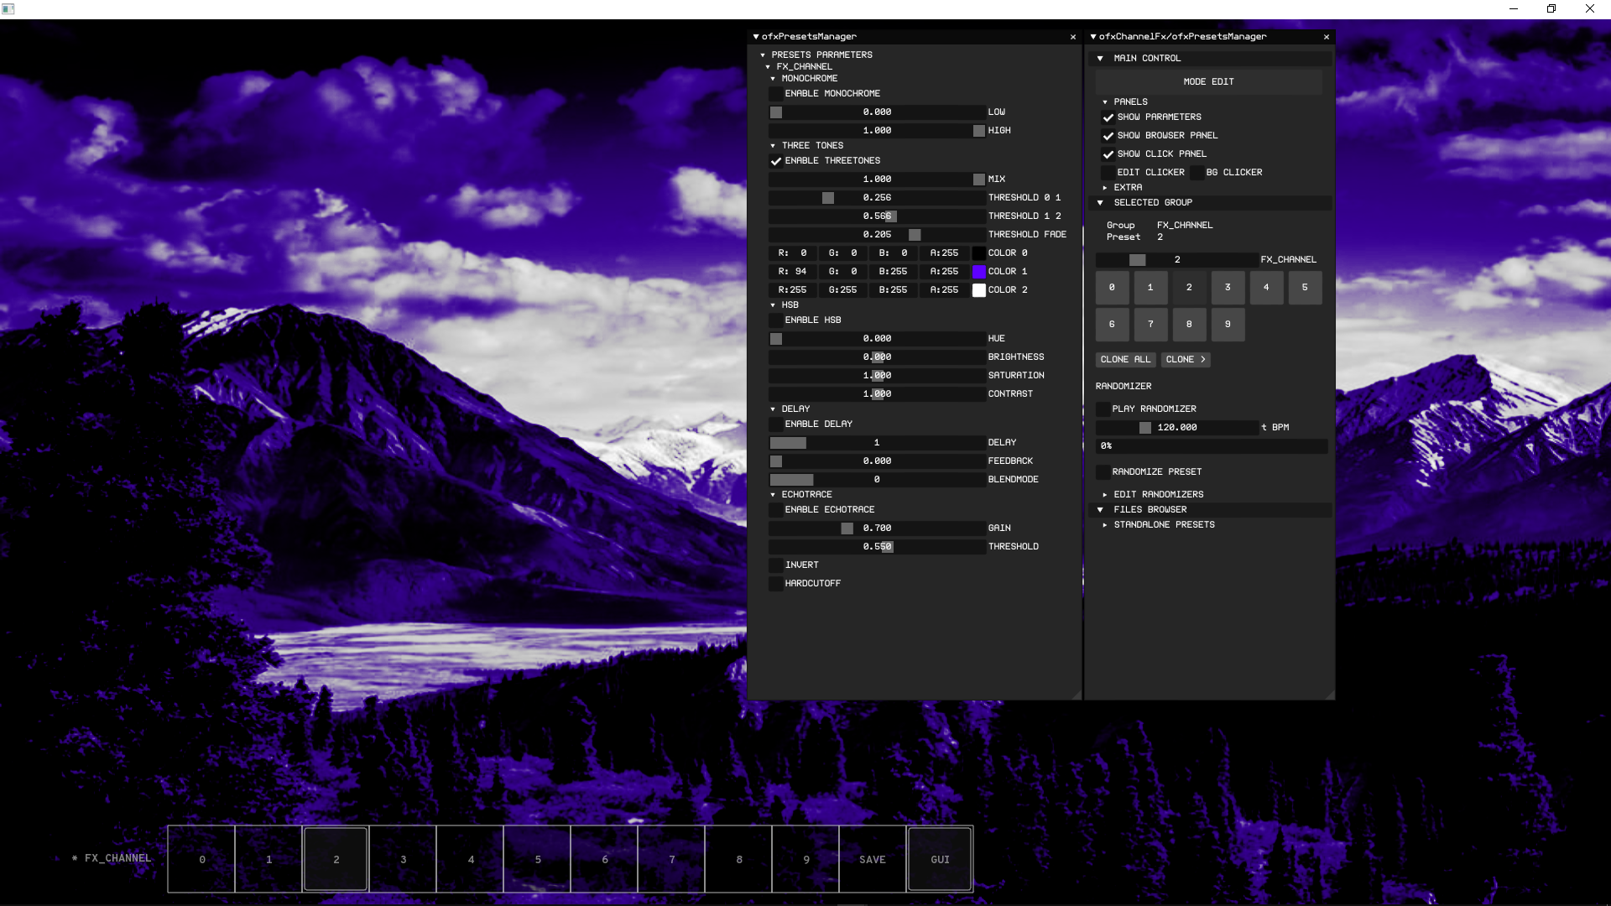Click the BPM value field

(x=1177, y=428)
